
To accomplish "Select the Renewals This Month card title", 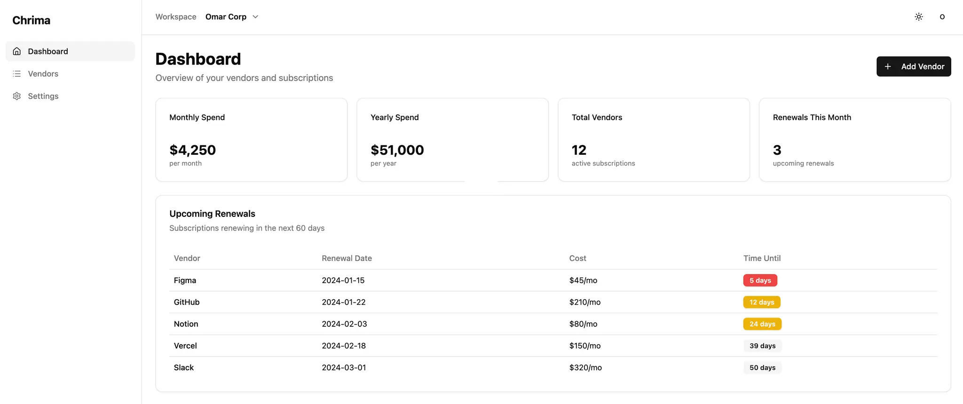I will point(812,118).
